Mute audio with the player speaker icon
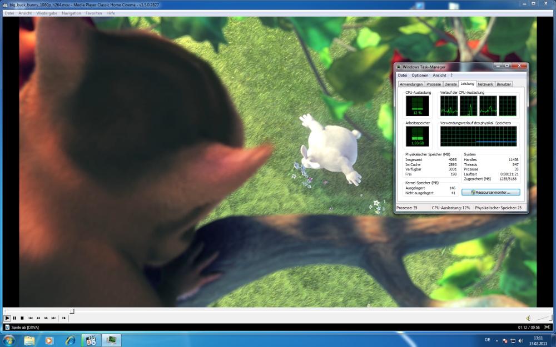The height and width of the screenshot is (347, 556). pos(528,318)
